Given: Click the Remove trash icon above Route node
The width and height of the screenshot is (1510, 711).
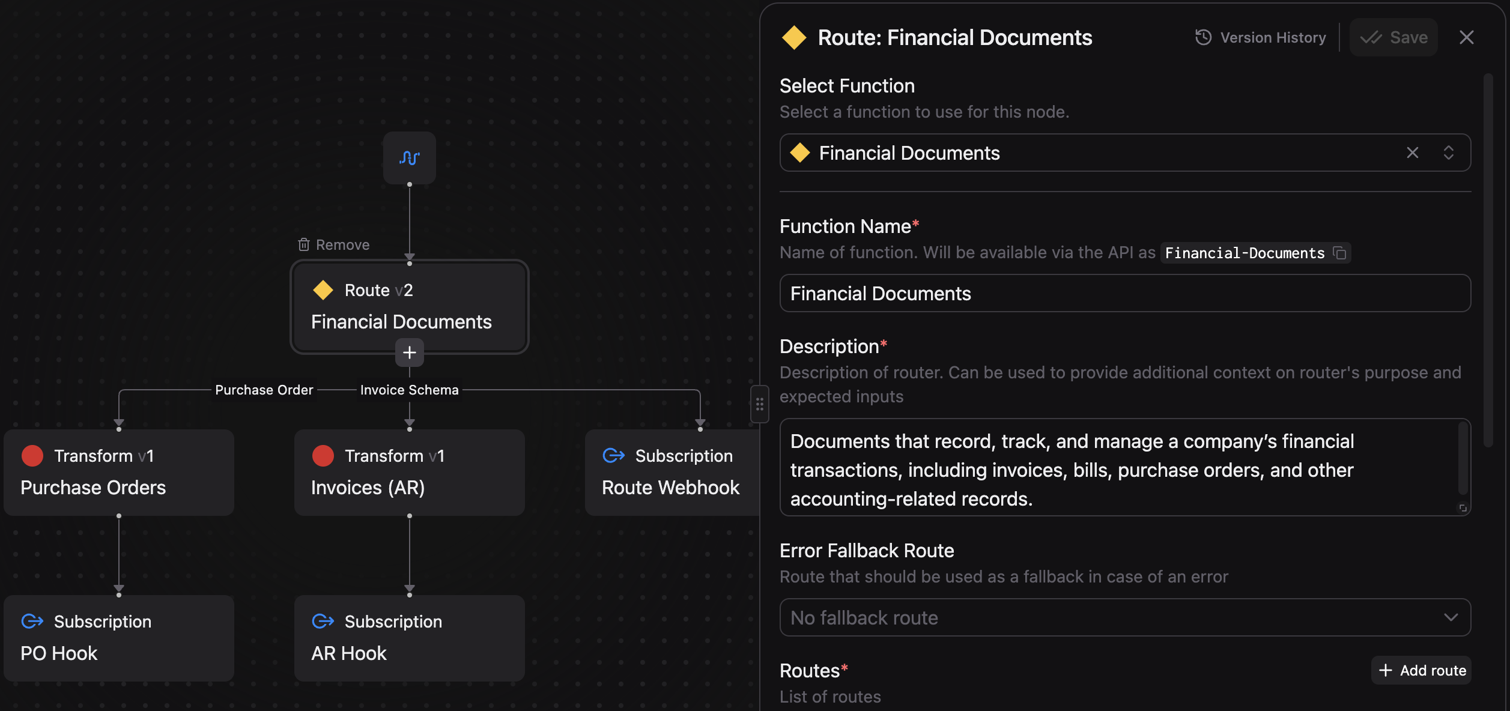Looking at the screenshot, I should coord(304,244).
